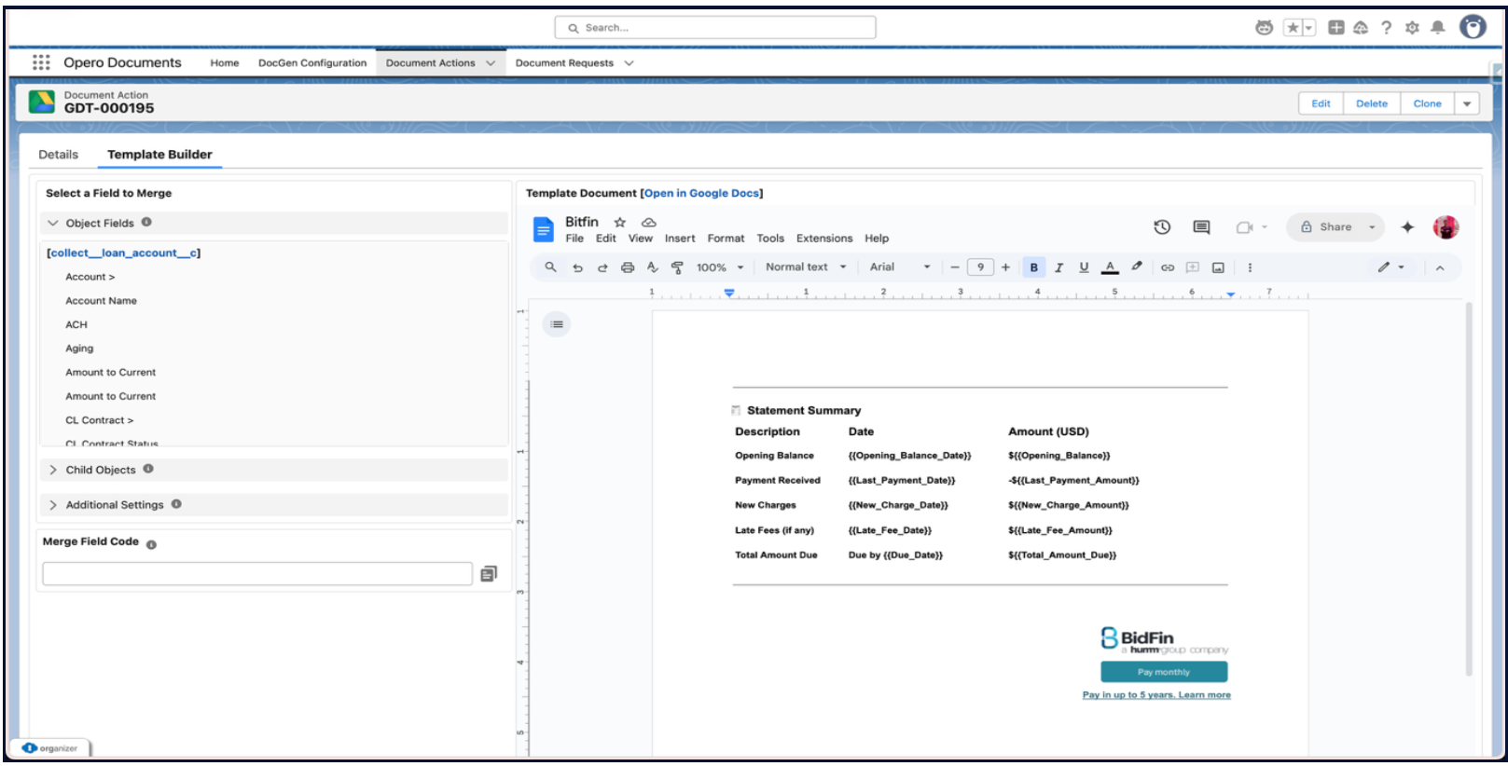Show Object Fields info tooltip icon
This screenshot has height=766, width=1508.
click(x=146, y=223)
